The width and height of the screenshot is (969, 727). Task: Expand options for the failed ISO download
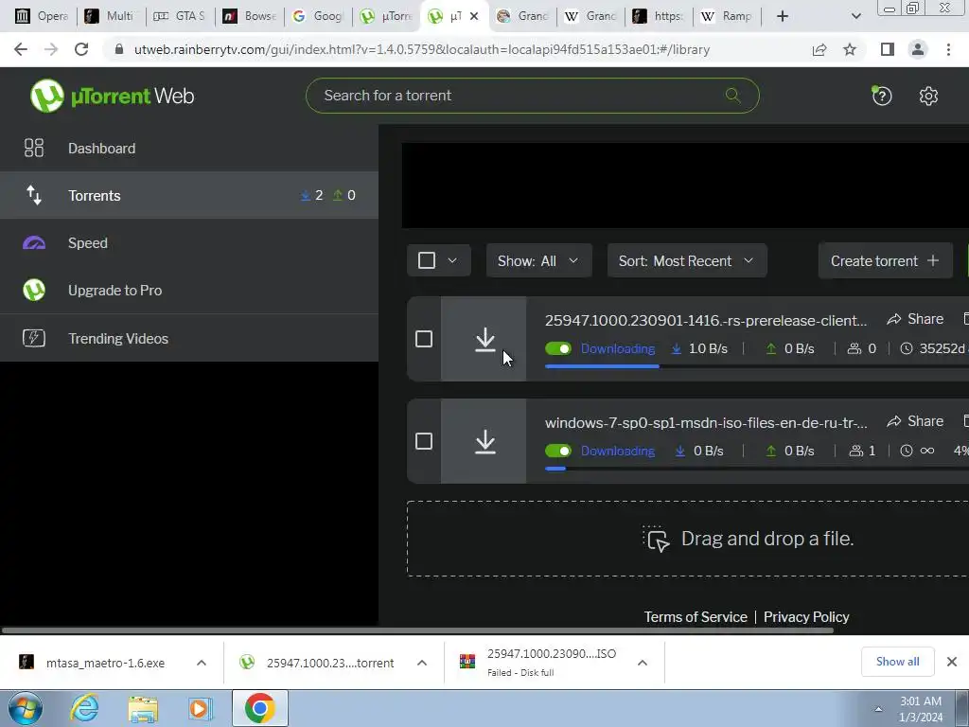(643, 663)
